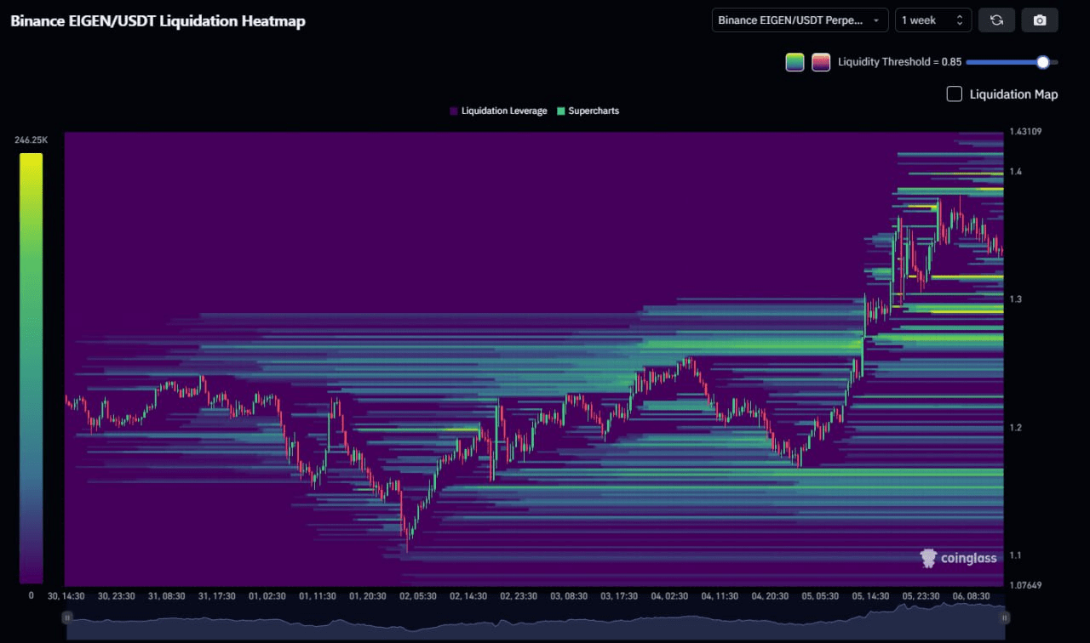
Task: Click the left handle of time range bar
Action: pyautogui.click(x=66, y=617)
